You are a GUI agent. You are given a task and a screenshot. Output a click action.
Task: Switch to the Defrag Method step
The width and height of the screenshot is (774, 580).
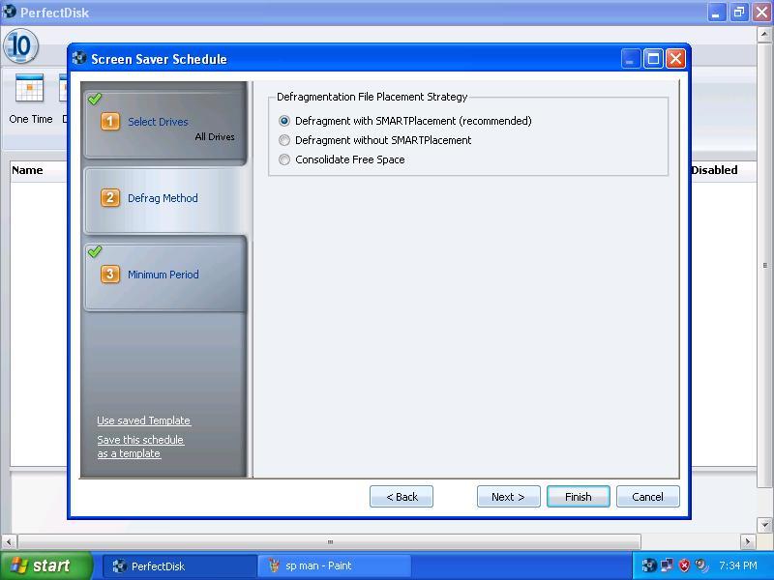163,198
